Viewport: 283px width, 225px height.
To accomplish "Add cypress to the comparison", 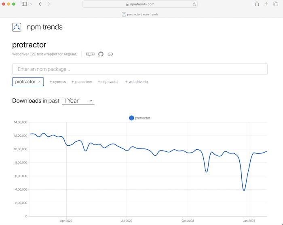I will point(57,82).
